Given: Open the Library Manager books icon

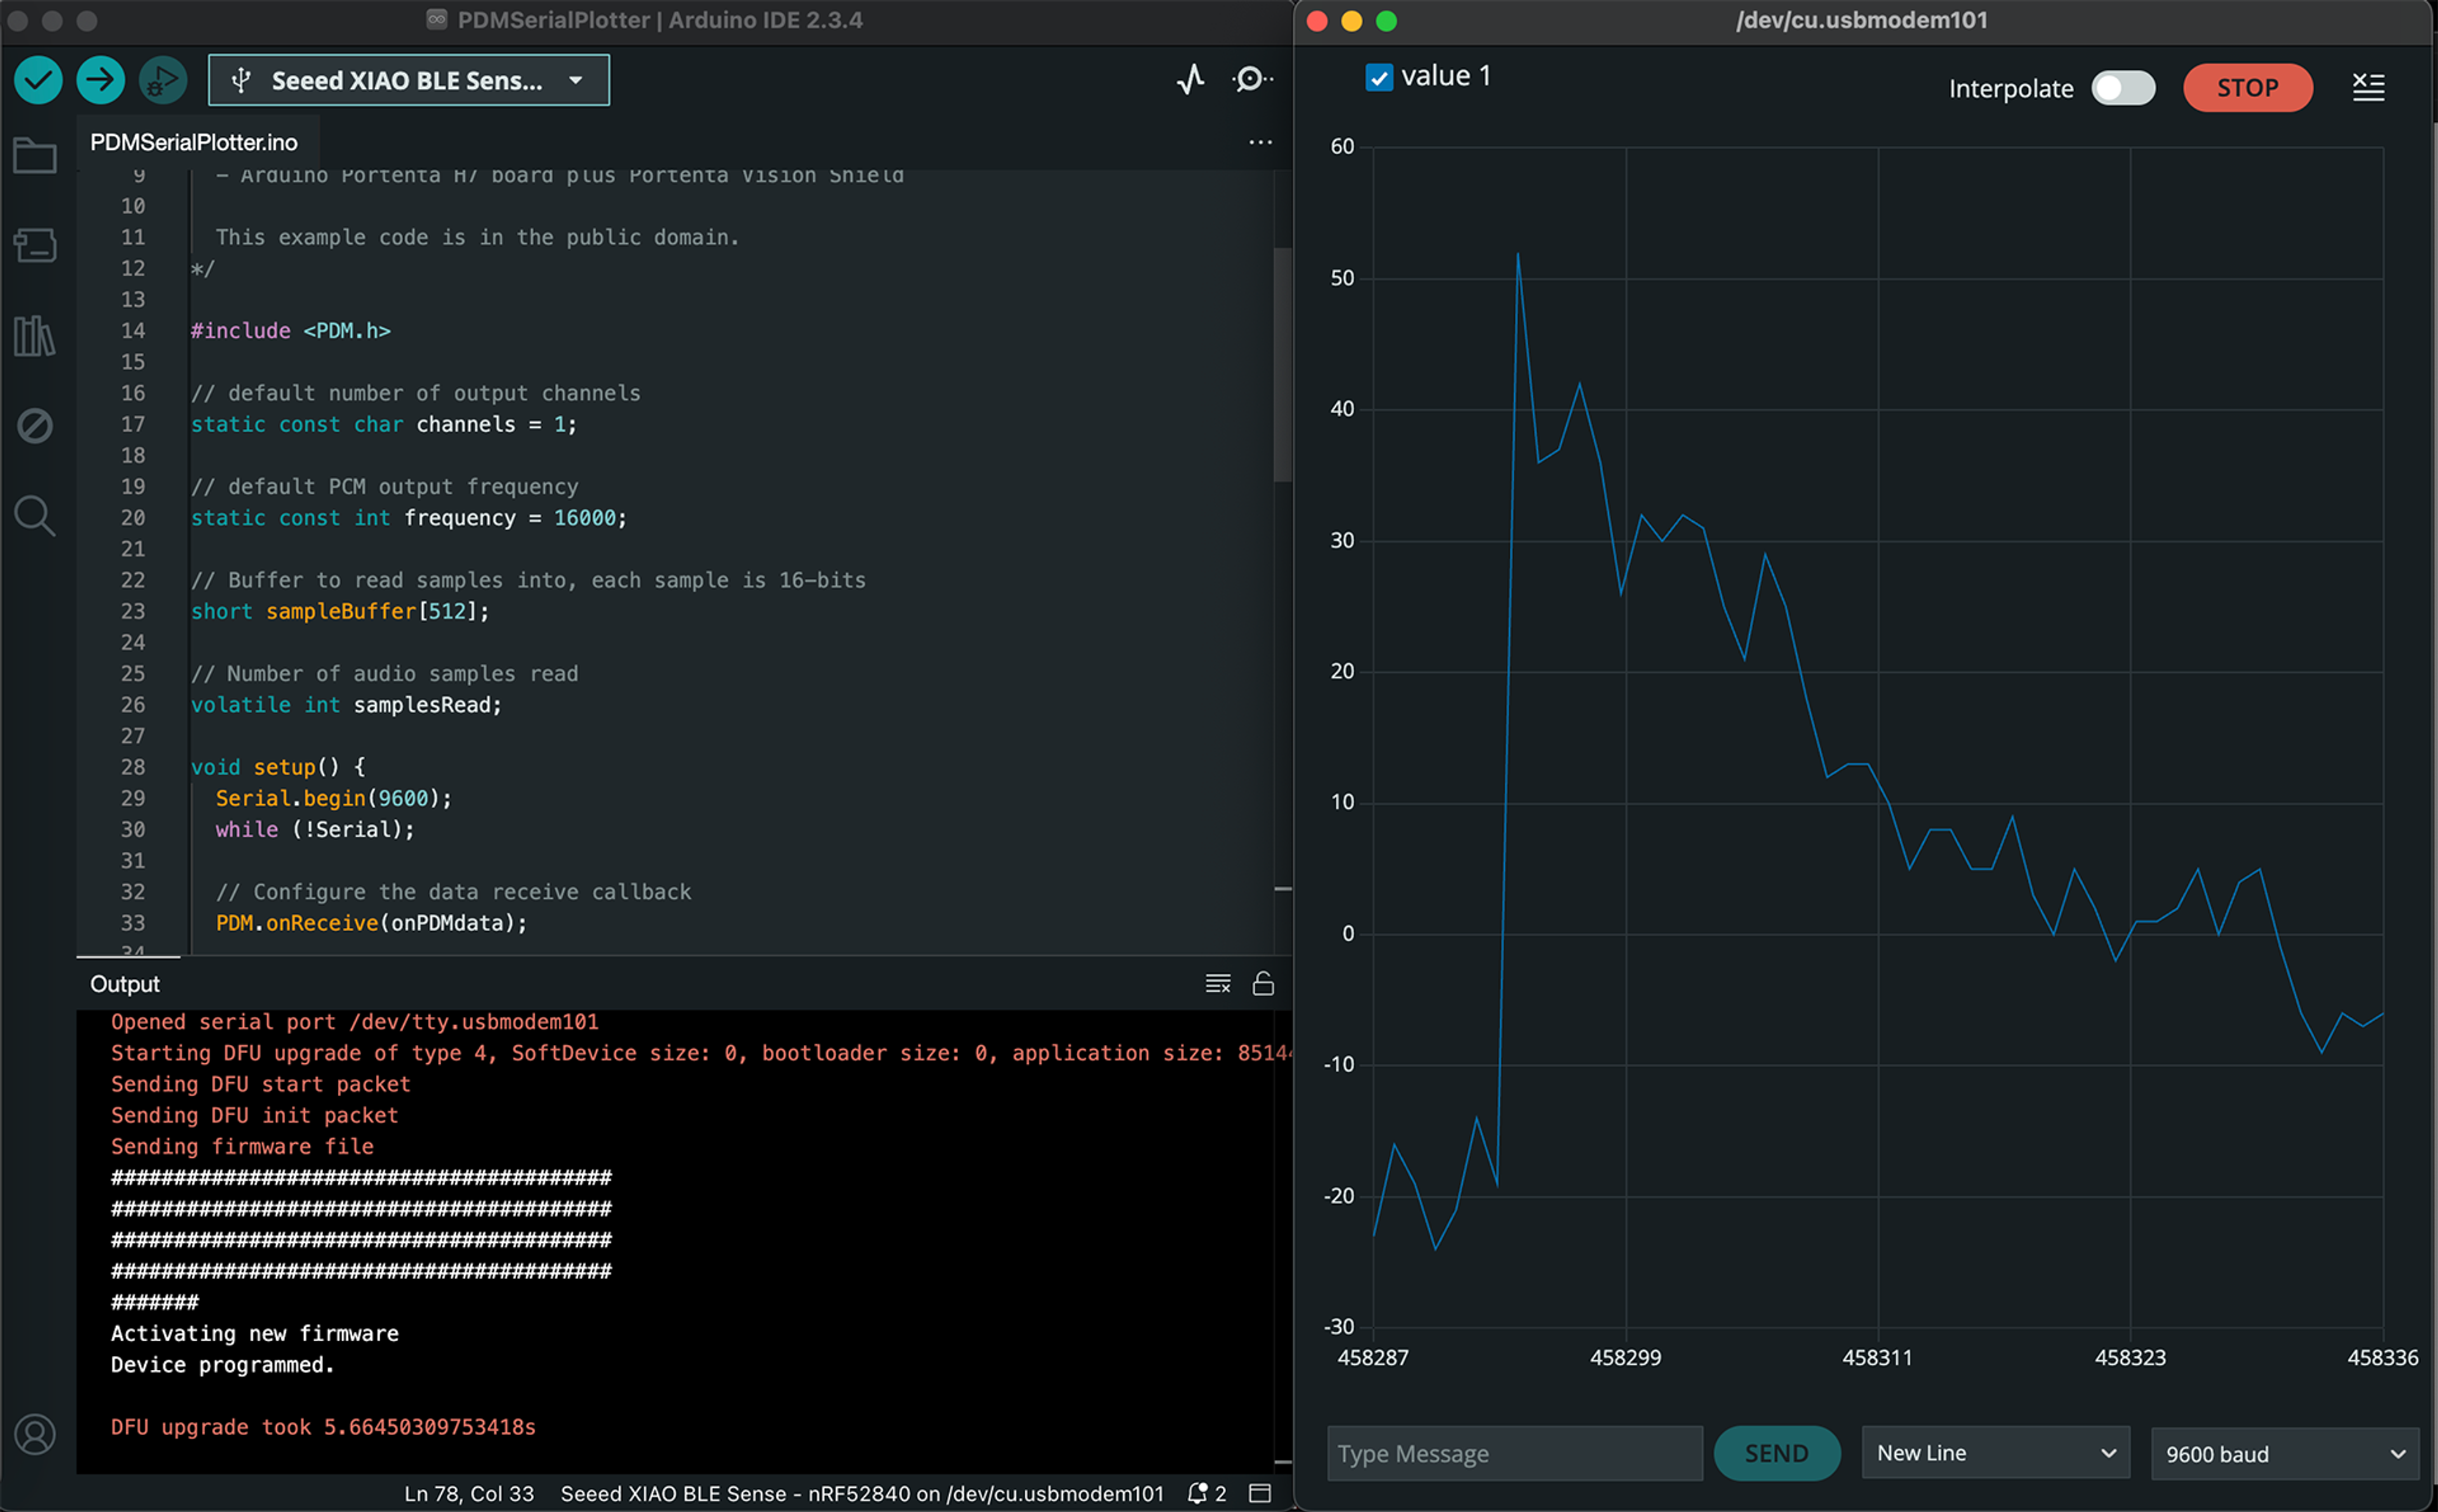Looking at the screenshot, I should 35,336.
